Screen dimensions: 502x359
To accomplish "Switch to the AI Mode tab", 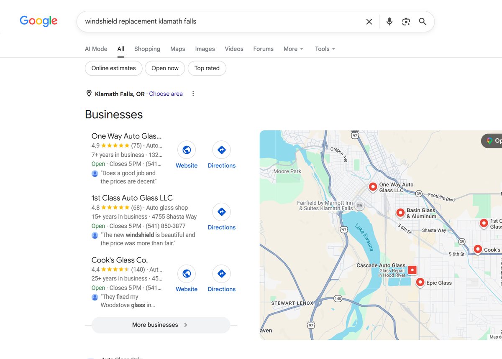I will tap(96, 49).
